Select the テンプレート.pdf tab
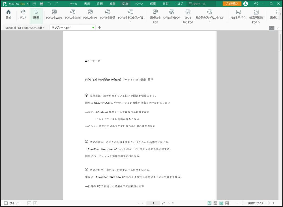 (x=72, y=28)
